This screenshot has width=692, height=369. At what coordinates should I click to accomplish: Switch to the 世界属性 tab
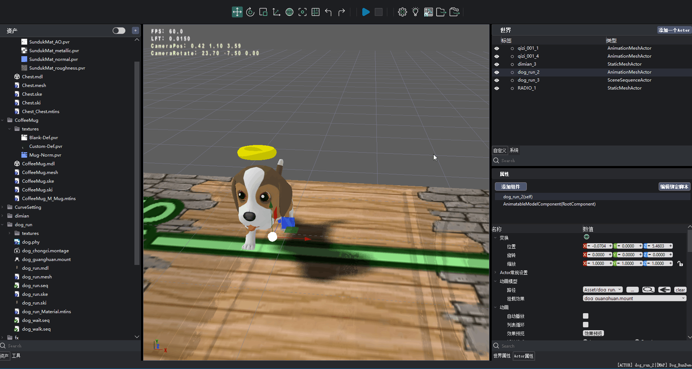tap(502, 356)
